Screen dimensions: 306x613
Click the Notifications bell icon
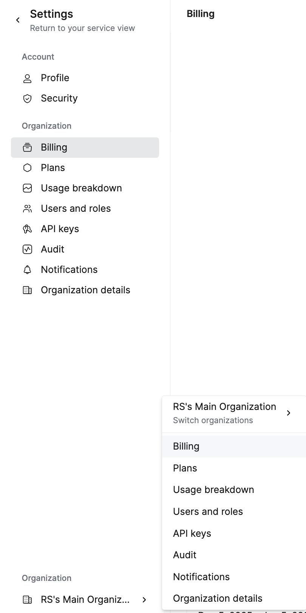point(27,270)
